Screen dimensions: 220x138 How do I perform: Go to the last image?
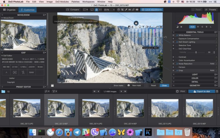[125, 91]
